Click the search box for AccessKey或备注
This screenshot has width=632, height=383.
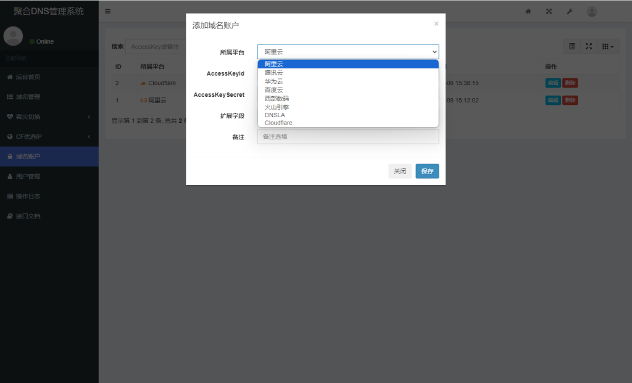(156, 47)
